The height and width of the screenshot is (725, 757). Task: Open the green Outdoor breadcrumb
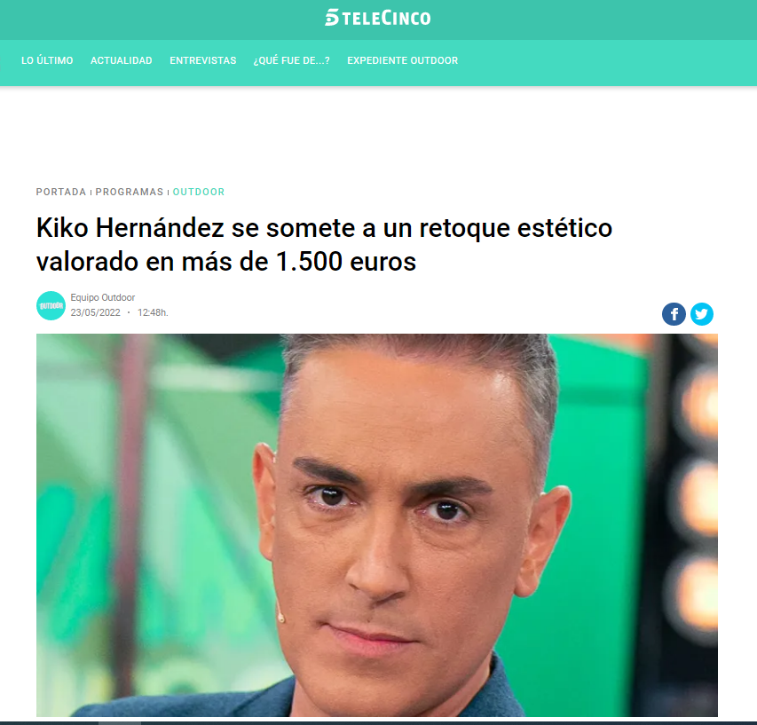point(199,192)
